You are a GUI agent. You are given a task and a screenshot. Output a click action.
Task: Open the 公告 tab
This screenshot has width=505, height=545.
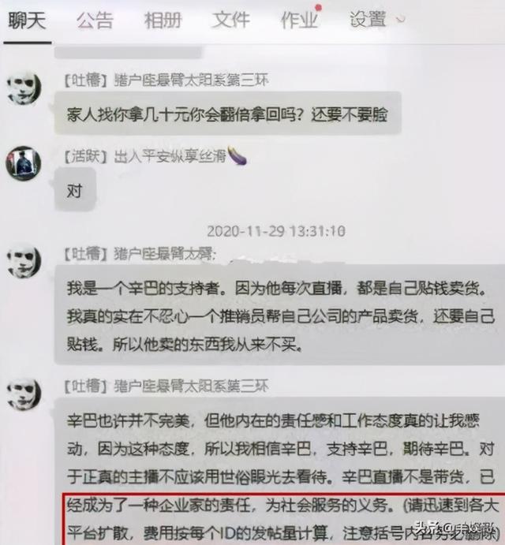point(95,21)
